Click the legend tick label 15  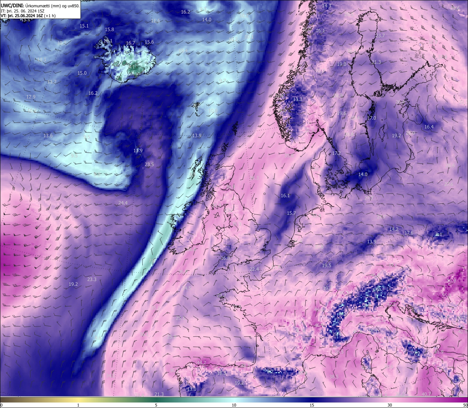pyautogui.click(x=312, y=405)
